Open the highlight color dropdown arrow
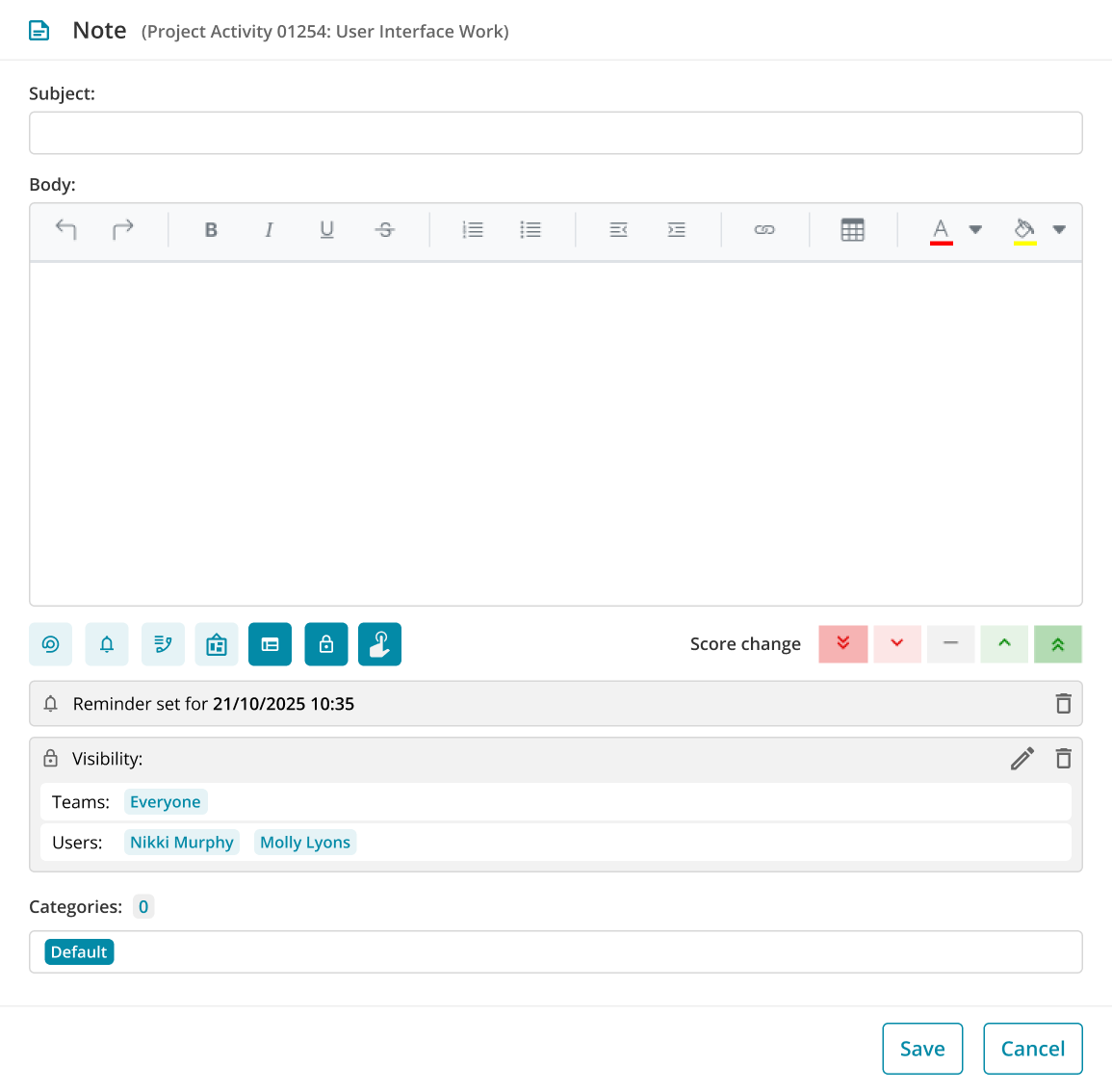The image size is (1112, 1092). (1059, 229)
